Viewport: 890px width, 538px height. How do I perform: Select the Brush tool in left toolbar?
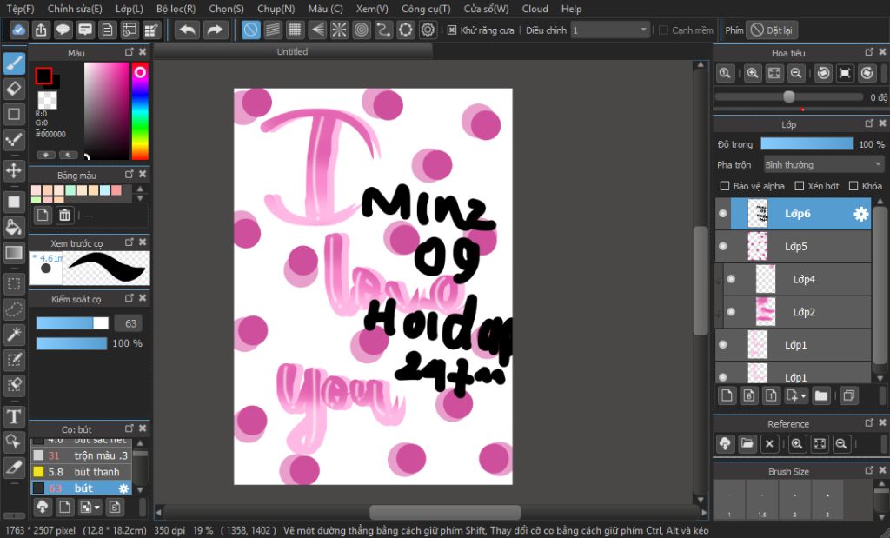14,63
